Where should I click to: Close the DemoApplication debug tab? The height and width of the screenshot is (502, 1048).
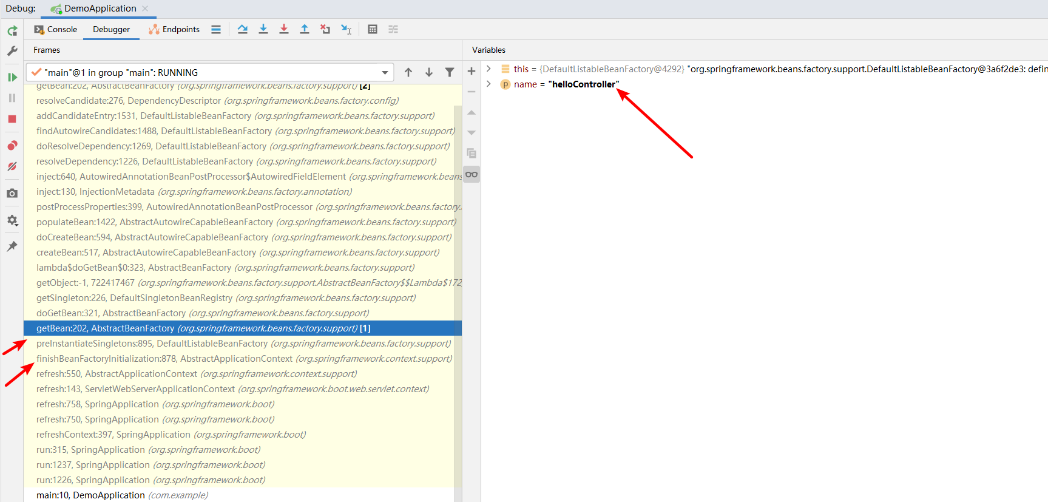coord(145,8)
